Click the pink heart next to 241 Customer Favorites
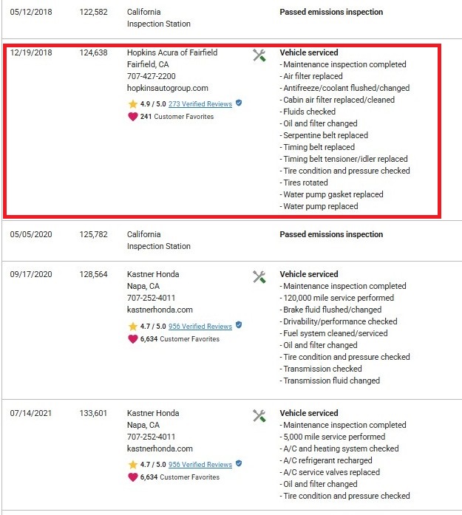The width and height of the screenshot is (462, 515). pyautogui.click(x=133, y=117)
